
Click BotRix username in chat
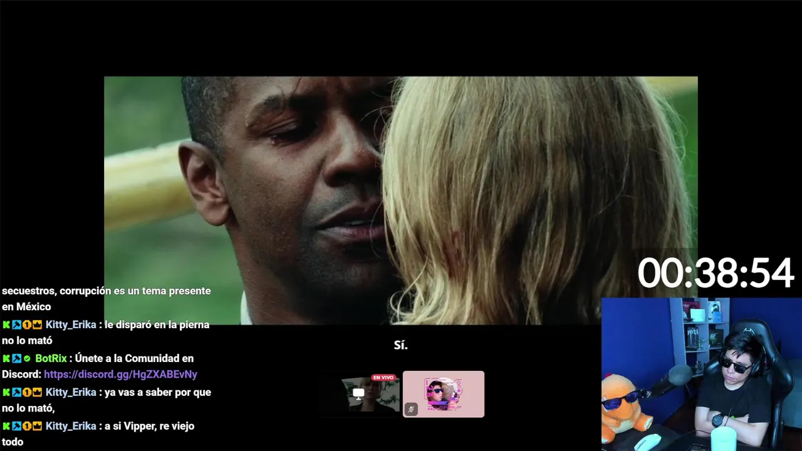click(x=51, y=358)
